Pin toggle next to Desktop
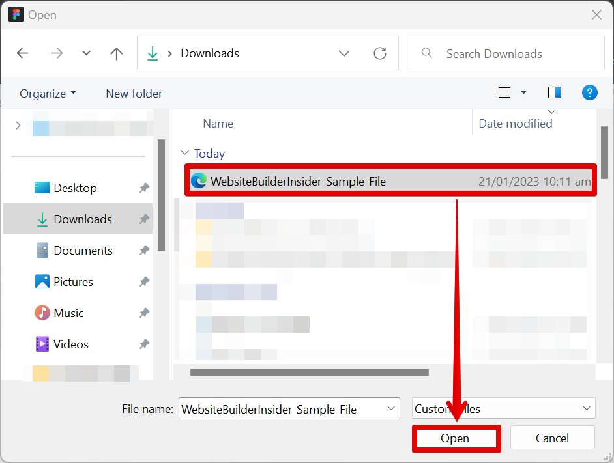Viewport: 614px width, 463px height. (x=144, y=188)
